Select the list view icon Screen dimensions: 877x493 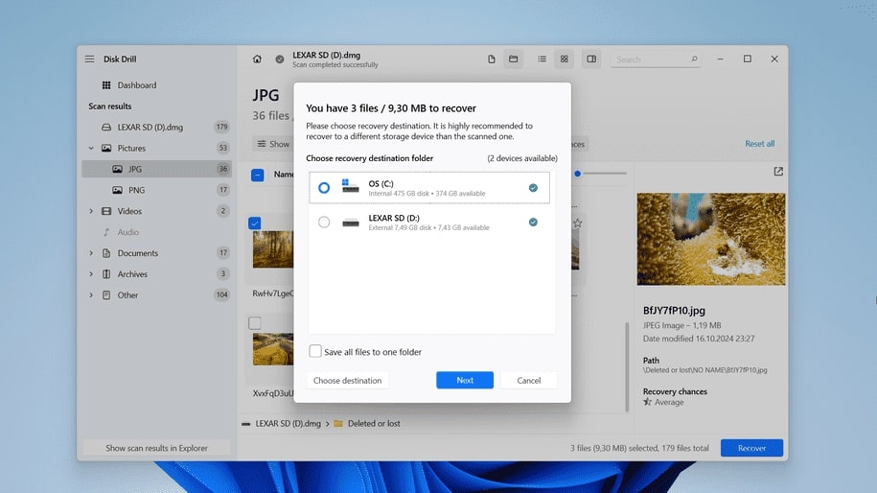click(x=542, y=59)
